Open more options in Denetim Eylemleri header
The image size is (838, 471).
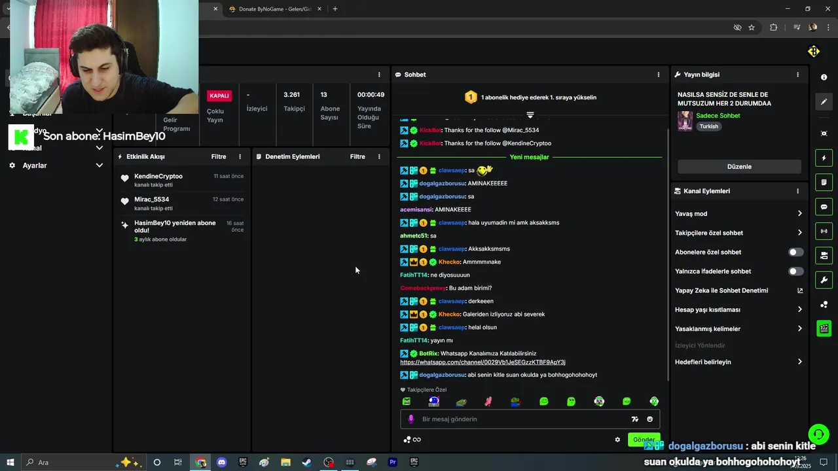pyautogui.click(x=379, y=156)
